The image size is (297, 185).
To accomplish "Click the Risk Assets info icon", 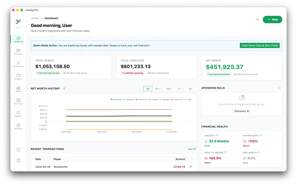I will pyautogui.click(x=259, y=152).
